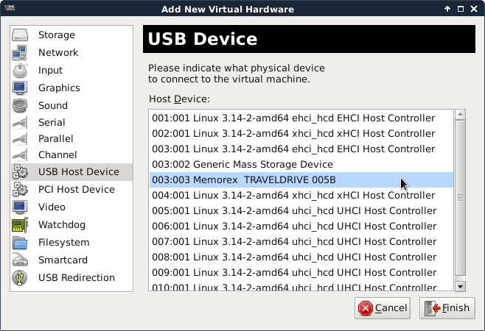Click the Storage drive icon
The width and height of the screenshot is (485, 331).
20,35
